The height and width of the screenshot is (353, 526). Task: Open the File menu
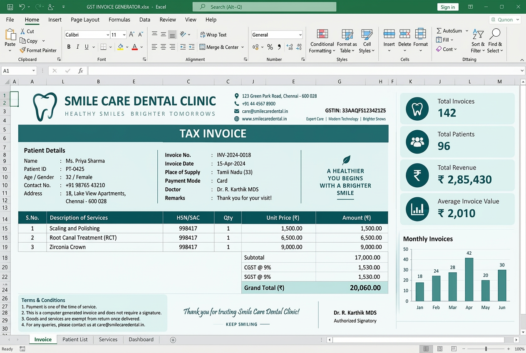10,20
